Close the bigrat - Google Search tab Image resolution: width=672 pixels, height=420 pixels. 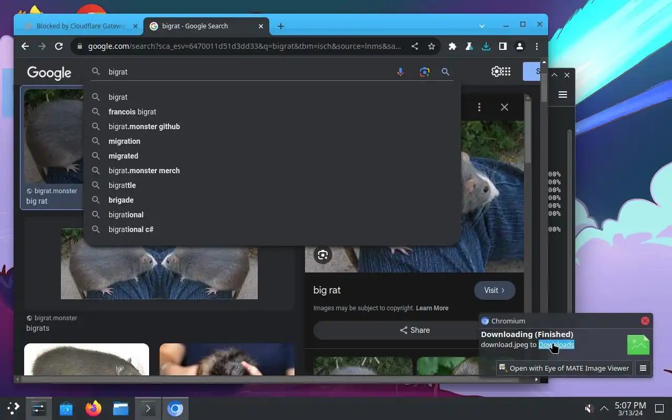[x=261, y=26]
